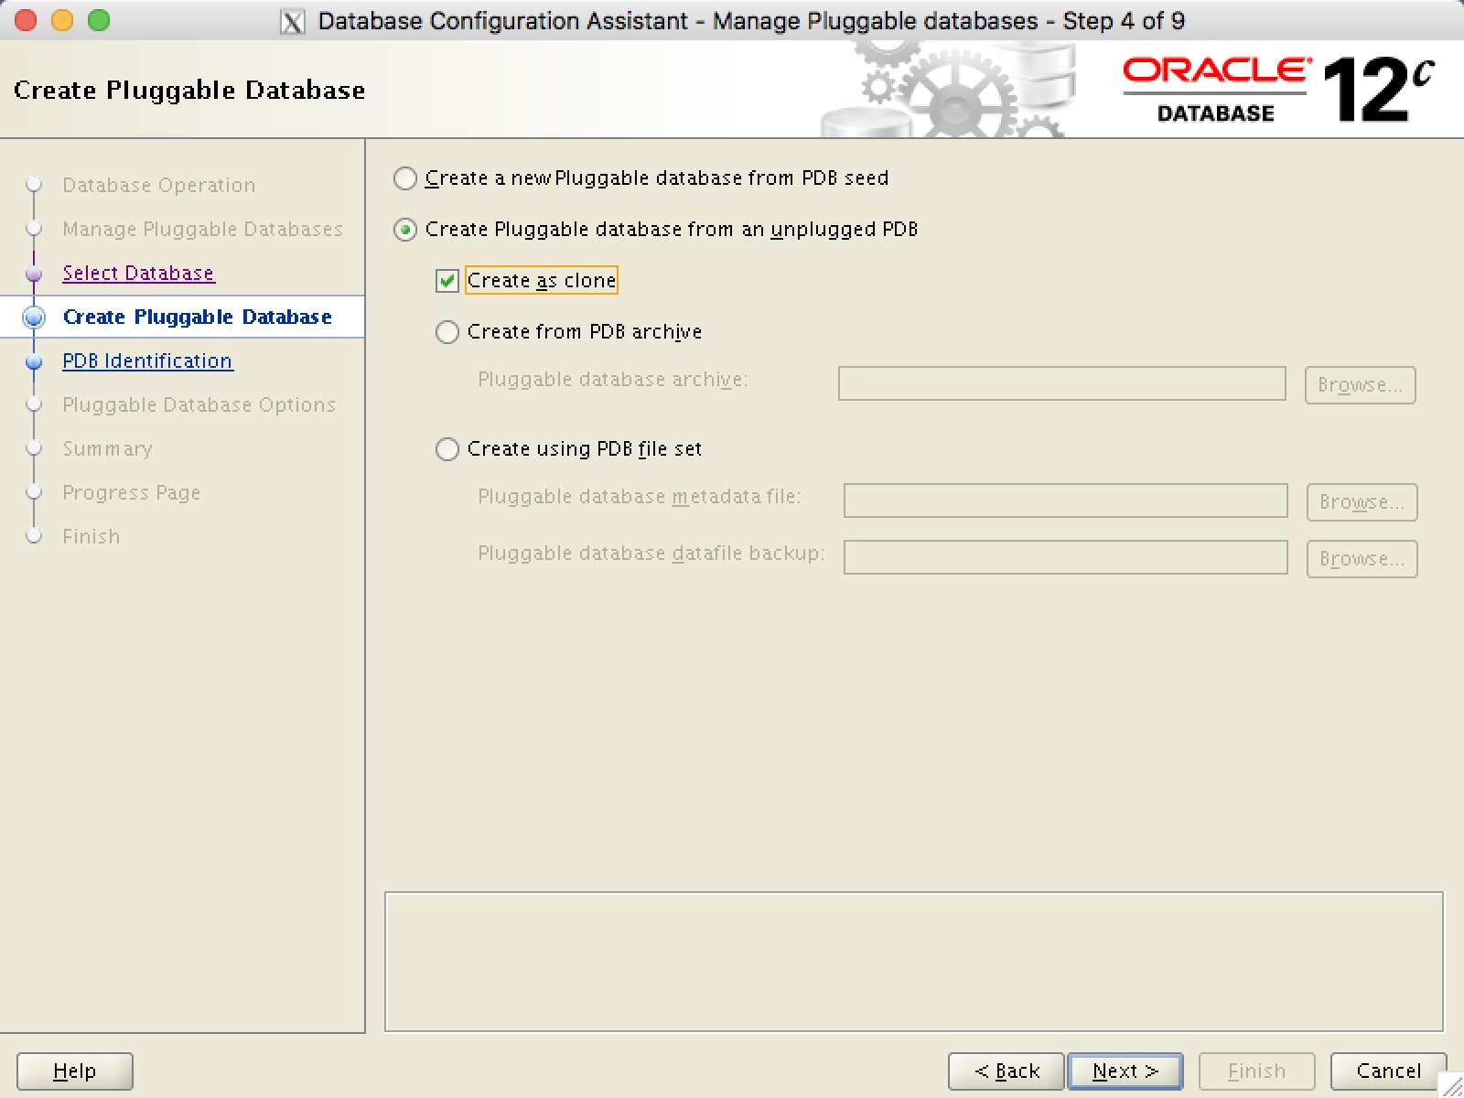The height and width of the screenshot is (1098, 1464).
Task: Select the Create from PDB archive option
Action: pyautogui.click(x=447, y=332)
